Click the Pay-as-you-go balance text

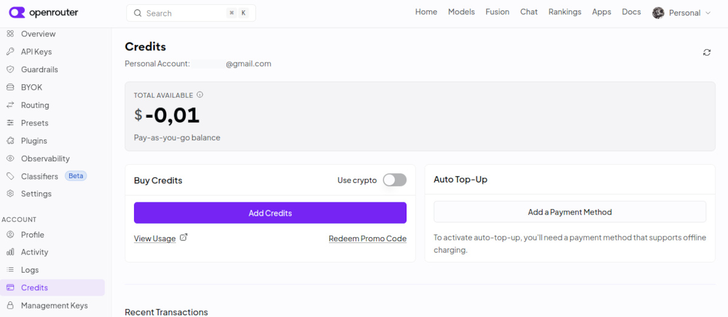(177, 138)
